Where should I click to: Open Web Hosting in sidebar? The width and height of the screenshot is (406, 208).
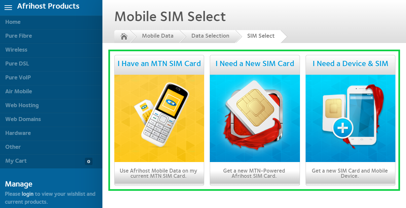[22, 105]
